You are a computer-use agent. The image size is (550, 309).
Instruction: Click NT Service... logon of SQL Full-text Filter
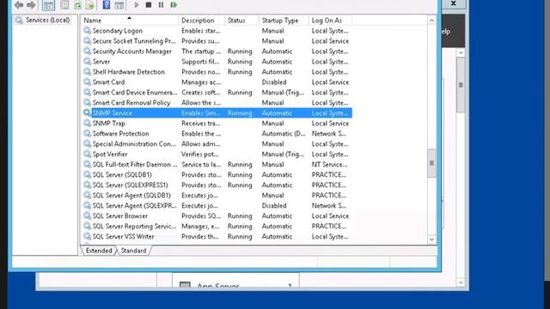pos(329,164)
